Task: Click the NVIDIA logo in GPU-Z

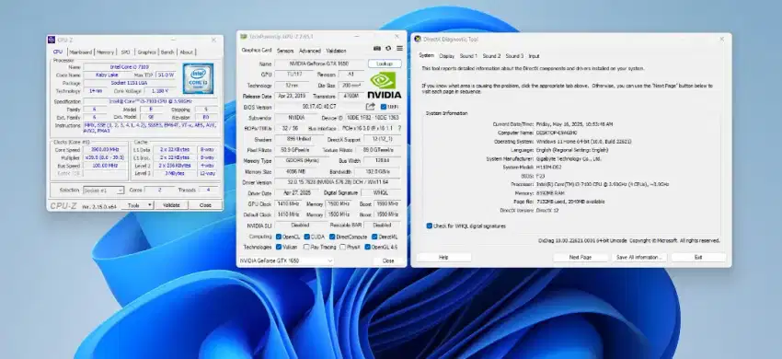Action: (x=384, y=85)
